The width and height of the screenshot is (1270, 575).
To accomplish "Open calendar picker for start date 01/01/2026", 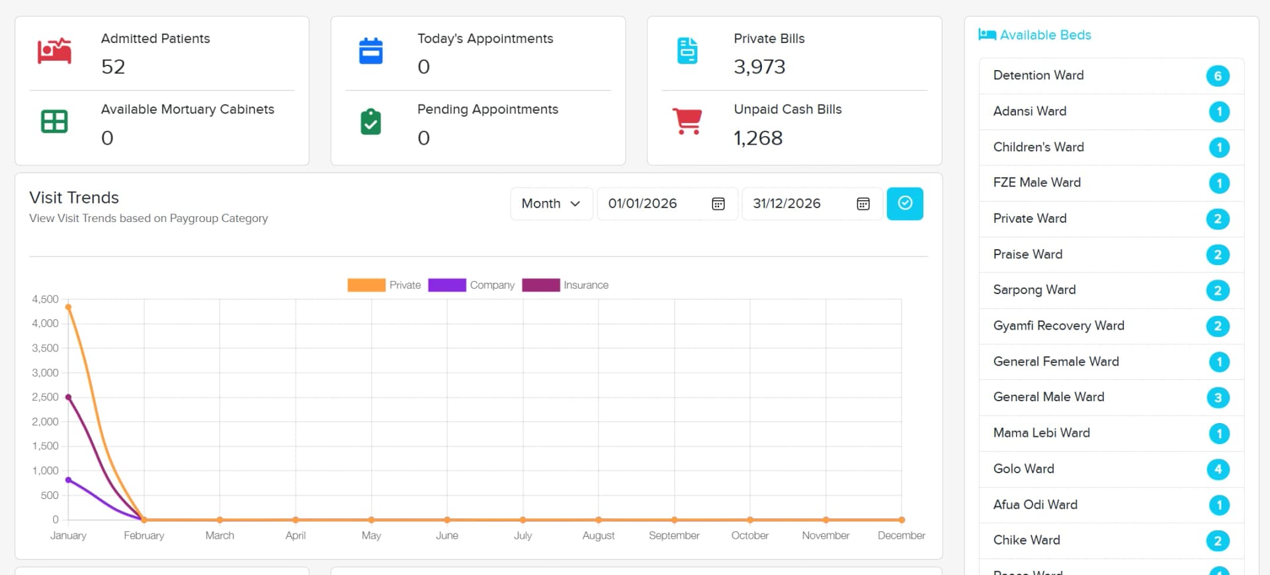I will pos(718,204).
